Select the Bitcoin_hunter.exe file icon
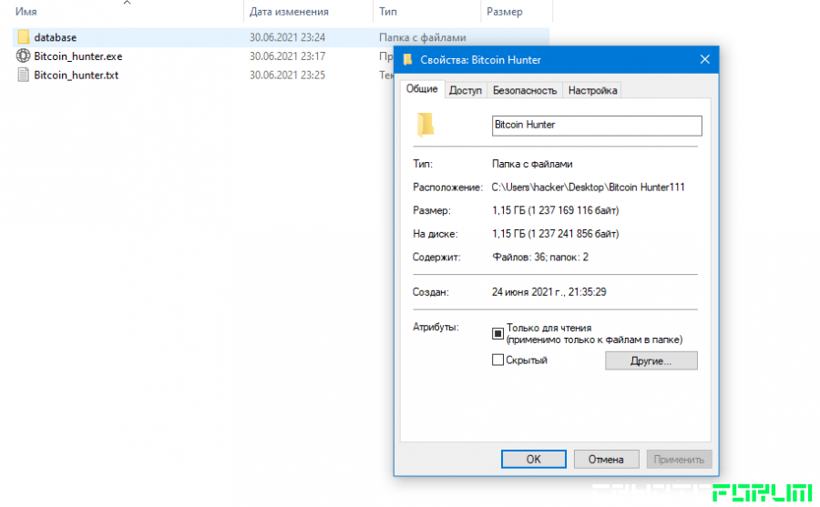The width and height of the screenshot is (820, 507). (23, 56)
